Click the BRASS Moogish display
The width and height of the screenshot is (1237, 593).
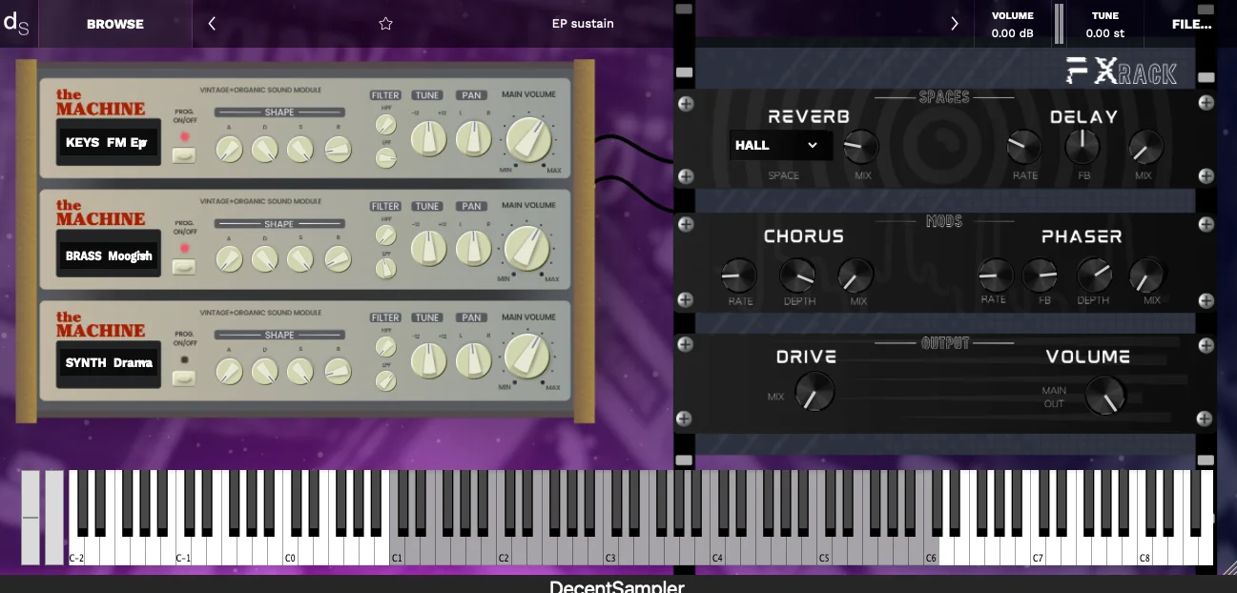point(107,254)
